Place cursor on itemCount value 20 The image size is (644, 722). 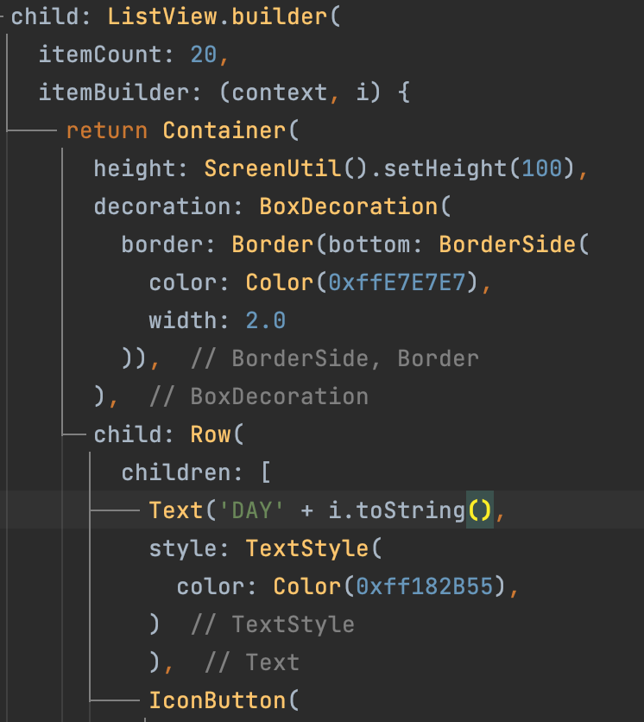[x=204, y=54]
